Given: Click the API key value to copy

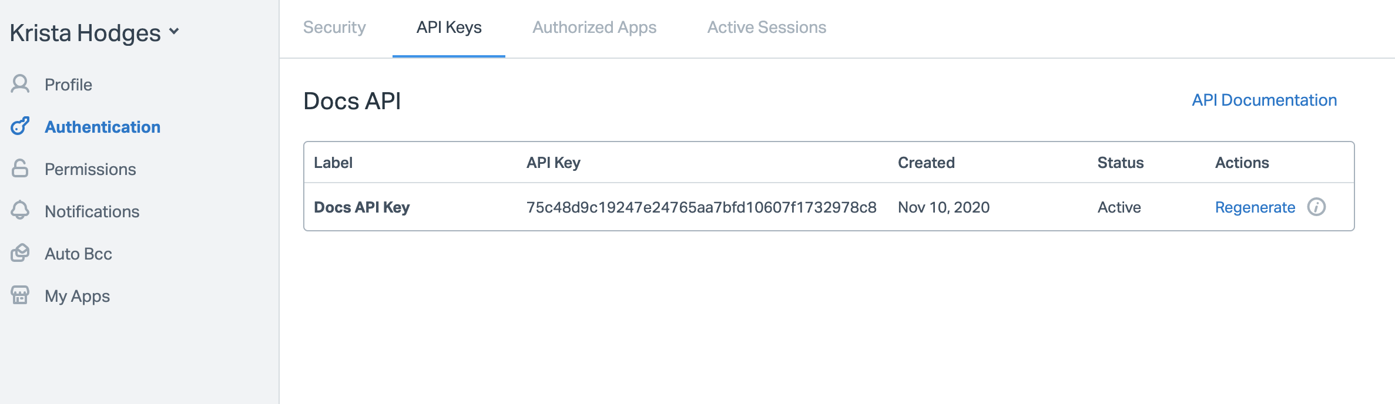Looking at the screenshot, I should 701,207.
